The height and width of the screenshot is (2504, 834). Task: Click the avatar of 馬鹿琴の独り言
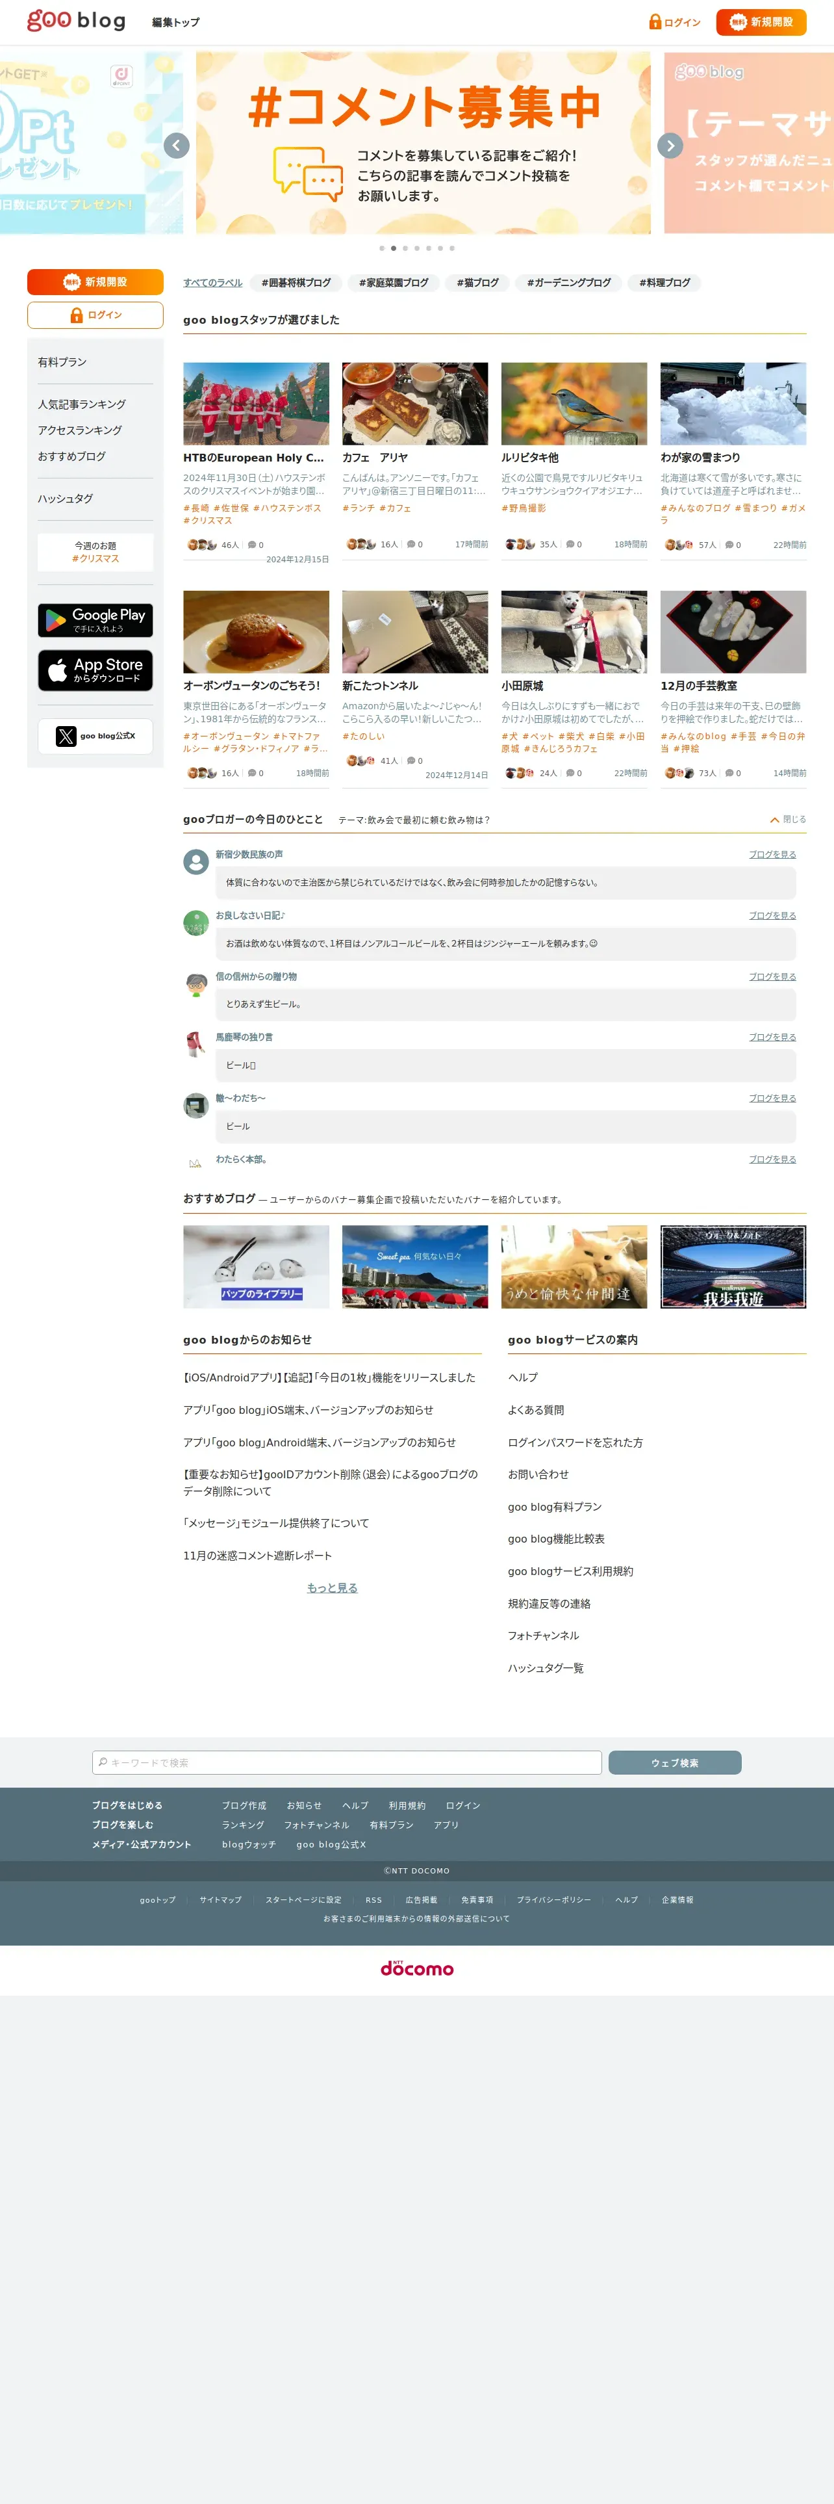click(x=196, y=1045)
